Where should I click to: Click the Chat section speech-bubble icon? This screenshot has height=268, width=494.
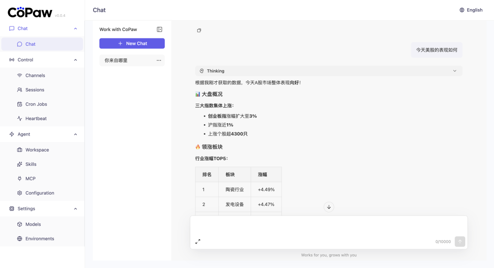(11, 28)
